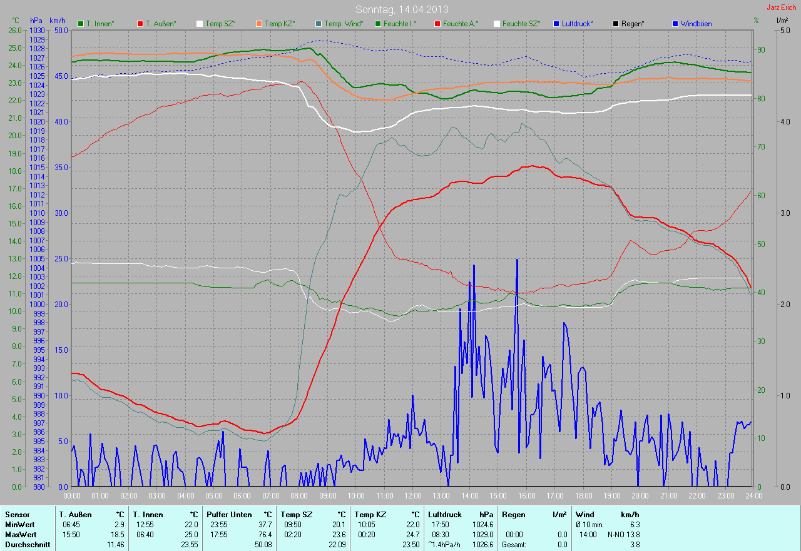Click the red T. Außen legend square

coord(140,24)
